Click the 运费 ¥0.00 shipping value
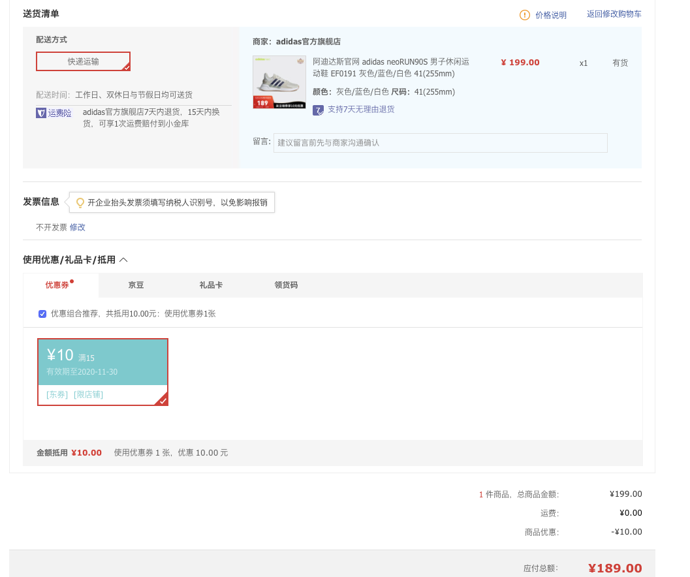The image size is (690, 577). point(631,513)
